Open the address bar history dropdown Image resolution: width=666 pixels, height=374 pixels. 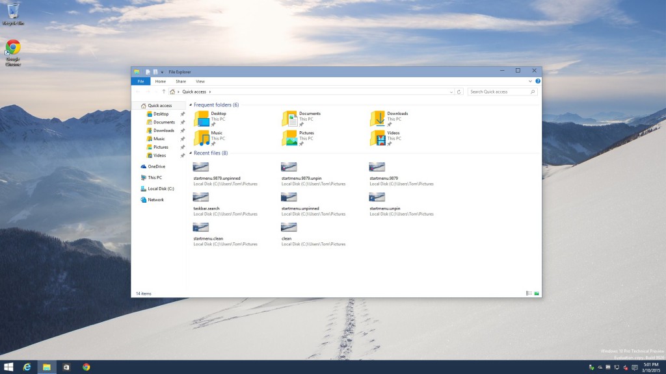[451, 92]
